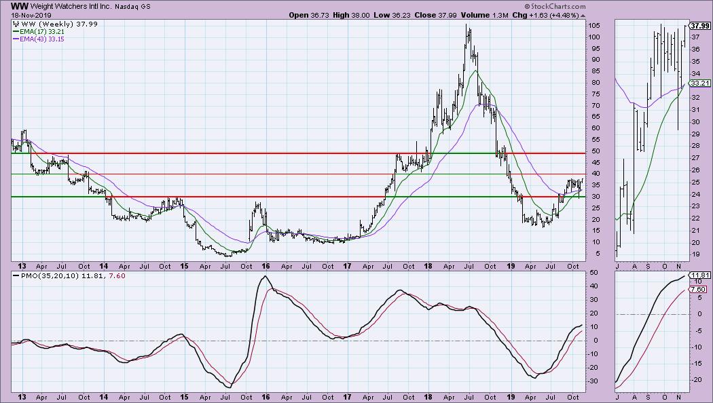Click the price peak above 105 in mid-2018
713x403 pixels.
pos(467,26)
